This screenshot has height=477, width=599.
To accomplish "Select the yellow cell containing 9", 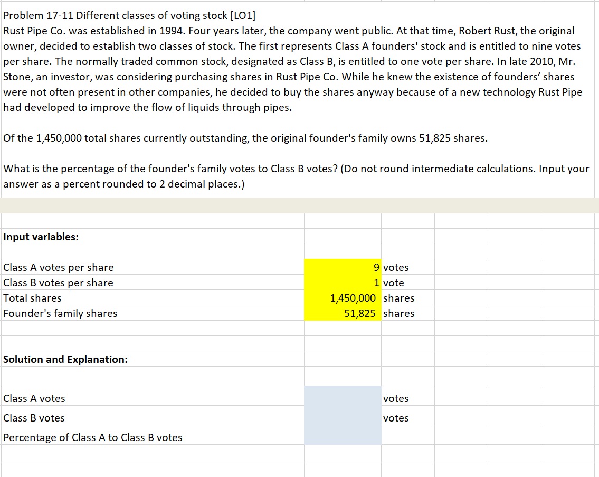I will tap(343, 267).
